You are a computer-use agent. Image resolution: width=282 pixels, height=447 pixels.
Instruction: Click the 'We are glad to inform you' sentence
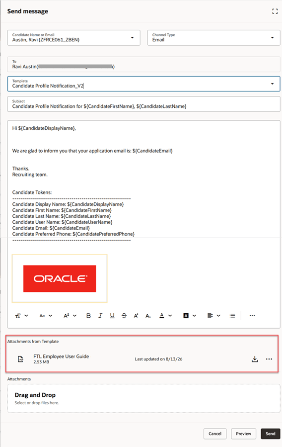point(92,151)
